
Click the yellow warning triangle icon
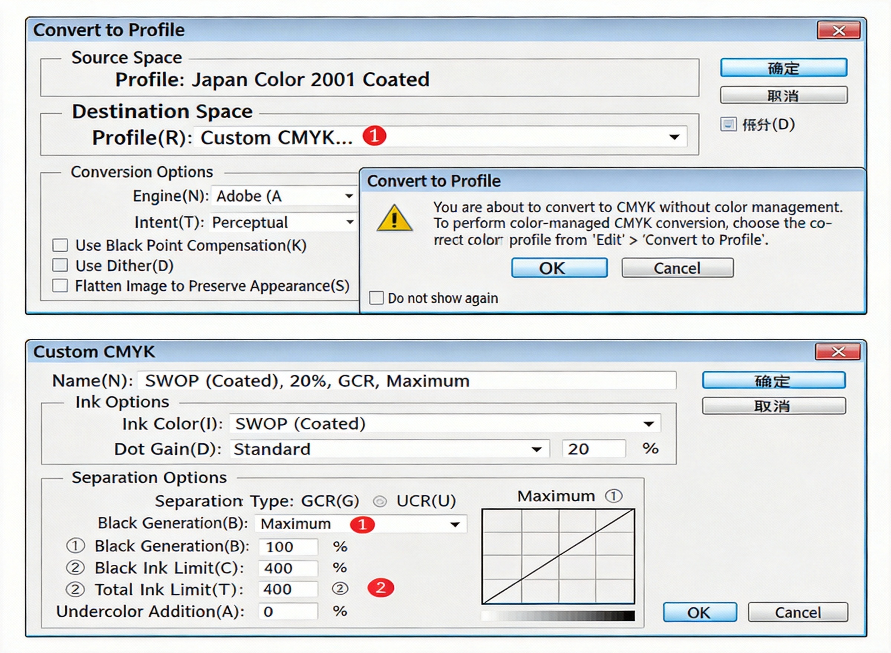(x=394, y=219)
